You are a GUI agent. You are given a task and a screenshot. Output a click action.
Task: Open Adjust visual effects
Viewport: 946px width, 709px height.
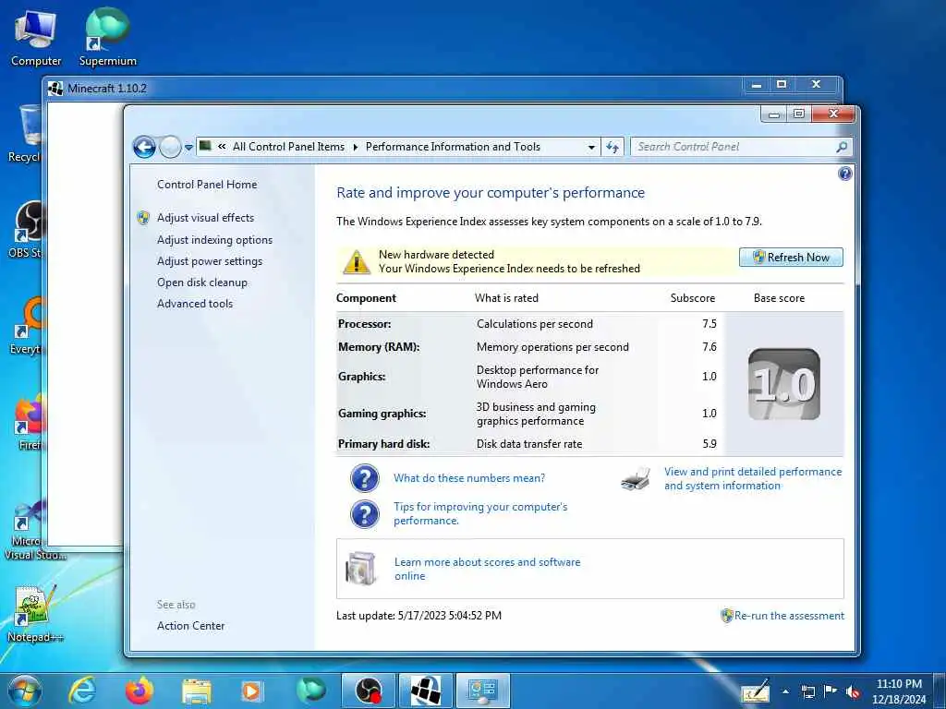pos(205,218)
